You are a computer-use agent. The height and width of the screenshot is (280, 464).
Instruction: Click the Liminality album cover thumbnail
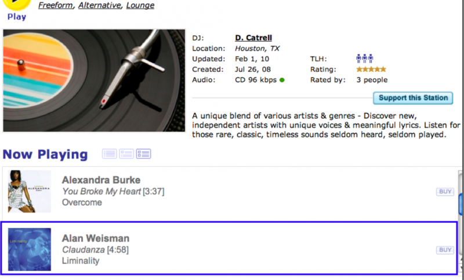click(29, 249)
